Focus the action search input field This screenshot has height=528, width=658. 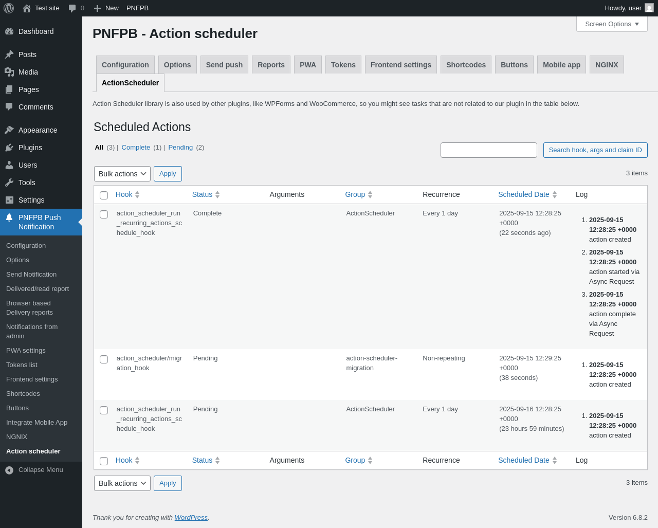click(489, 150)
